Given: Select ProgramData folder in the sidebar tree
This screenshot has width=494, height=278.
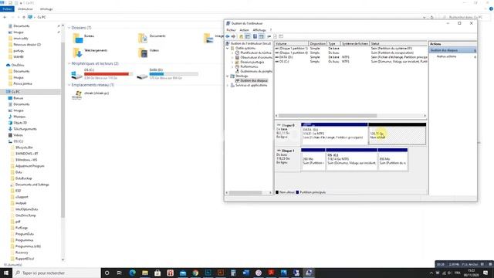Looking at the screenshot, I should click(25, 234).
